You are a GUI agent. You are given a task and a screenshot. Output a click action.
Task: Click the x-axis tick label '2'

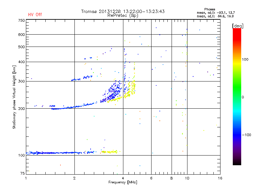74,178
